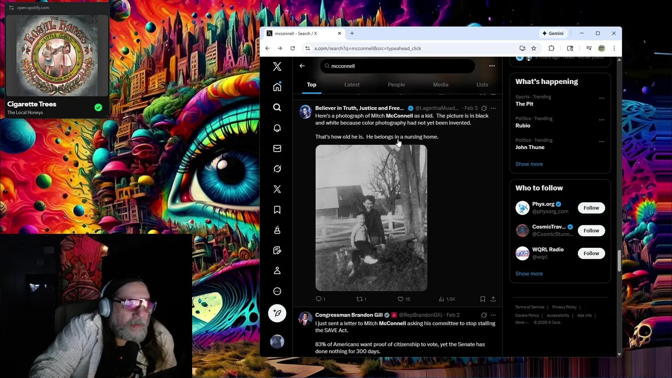Open options for John Thune trend
Image resolution: width=672 pixels, height=378 pixels.
click(602, 141)
